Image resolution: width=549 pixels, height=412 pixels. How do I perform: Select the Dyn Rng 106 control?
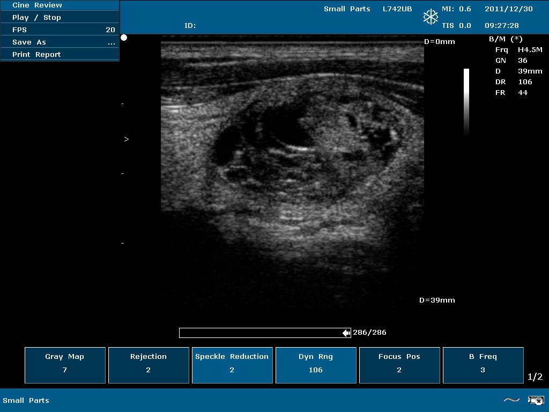[x=316, y=365]
